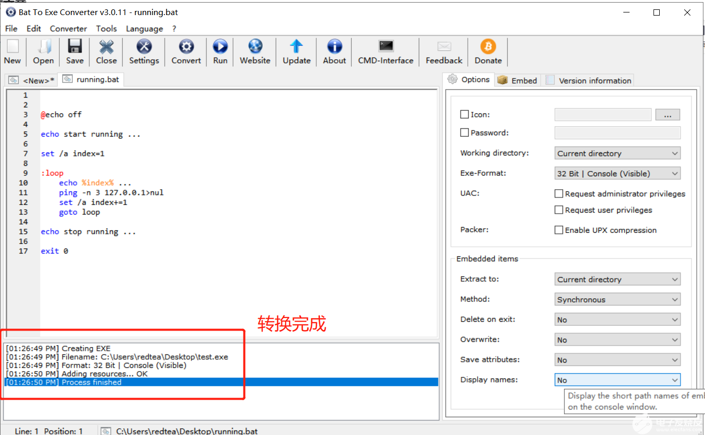Run the batch script
This screenshot has height=435, width=705.
coord(220,52)
